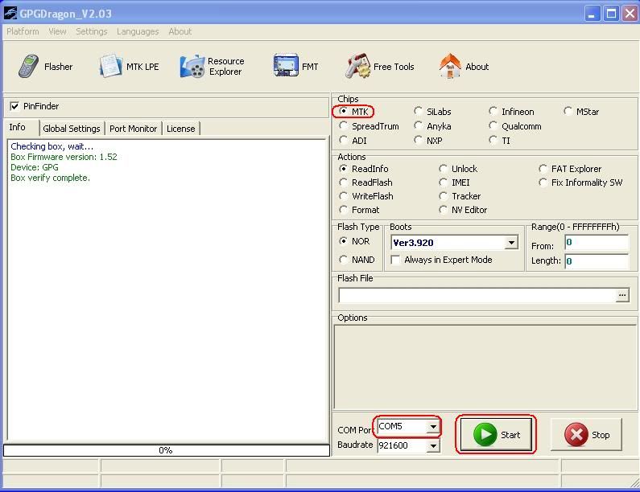The height and width of the screenshot is (492, 640).
Task: Click the FMT toolbar icon
Action: coord(286,66)
